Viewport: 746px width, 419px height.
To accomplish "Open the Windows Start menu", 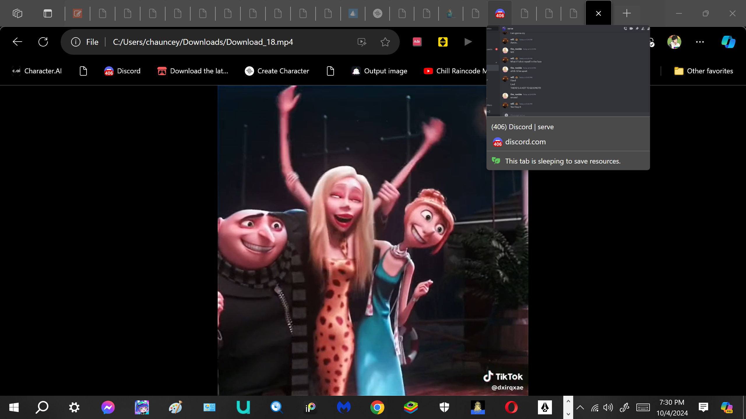I will coord(14,407).
